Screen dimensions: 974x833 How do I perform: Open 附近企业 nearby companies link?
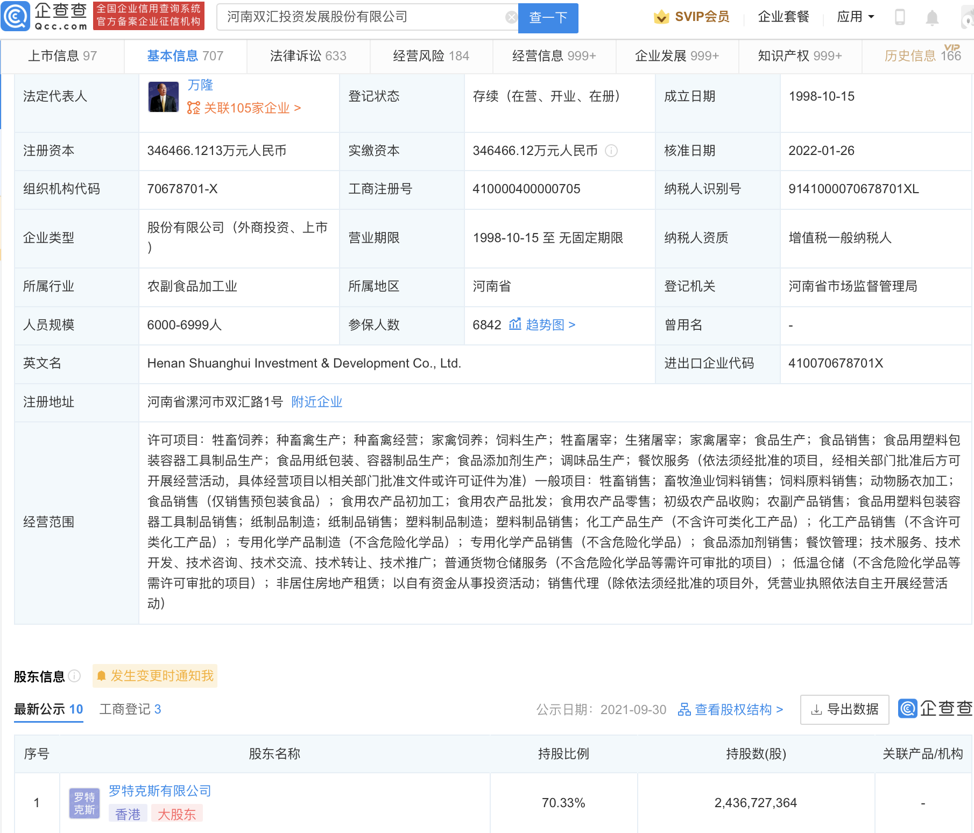tap(316, 402)
